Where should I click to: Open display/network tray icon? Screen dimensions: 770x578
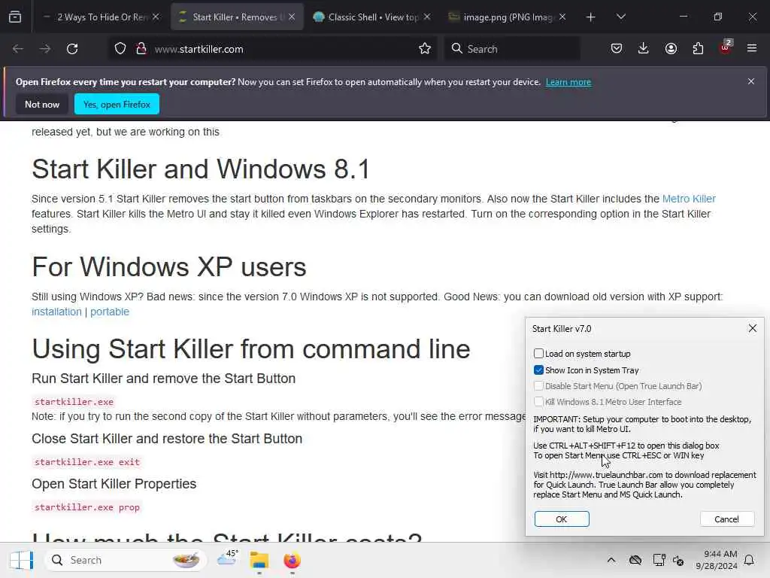tap(659, 560)
